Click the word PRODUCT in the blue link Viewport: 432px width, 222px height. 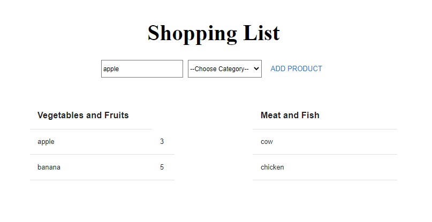pyautogui.click(x=305, y=68)
